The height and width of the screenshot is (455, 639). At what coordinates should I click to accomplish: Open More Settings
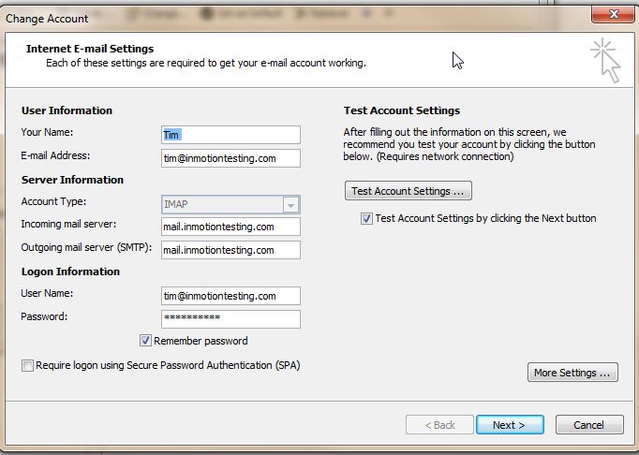click(573, 373)
